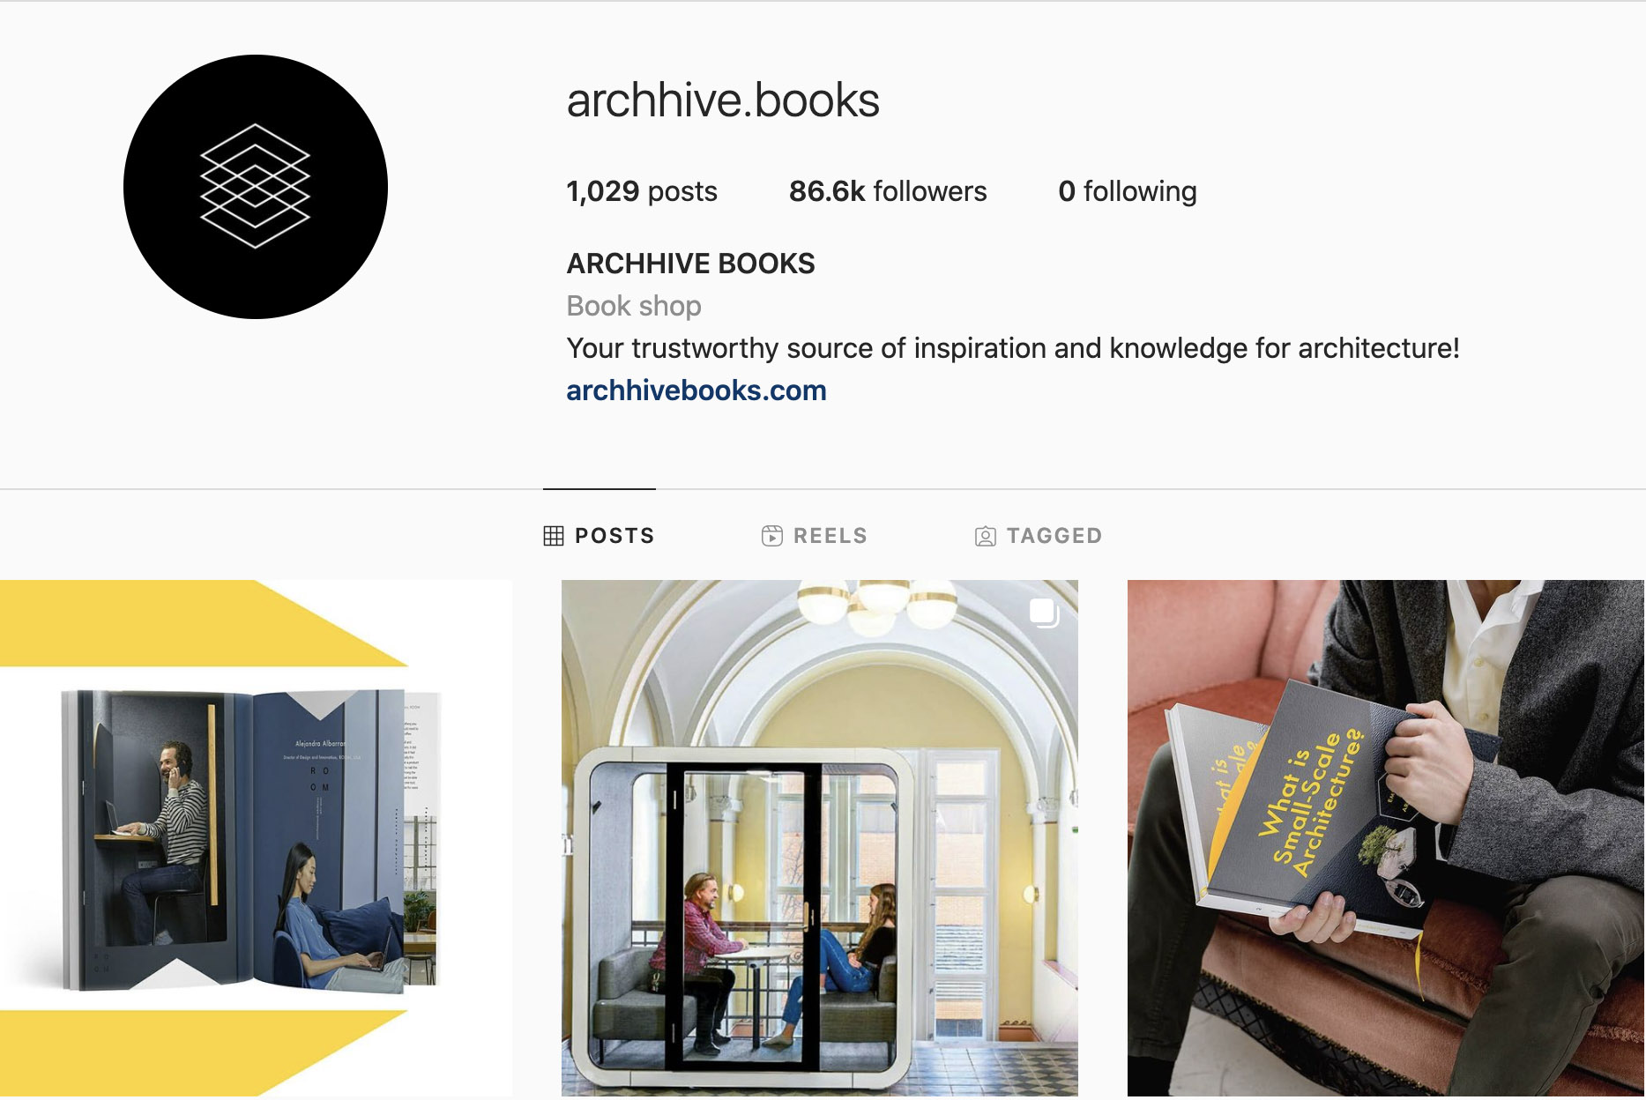The width and height of the screenshot is (1646, 1100).
Task: Click the multi-image carousel icon on pod photo
Action: [1044, 613]
